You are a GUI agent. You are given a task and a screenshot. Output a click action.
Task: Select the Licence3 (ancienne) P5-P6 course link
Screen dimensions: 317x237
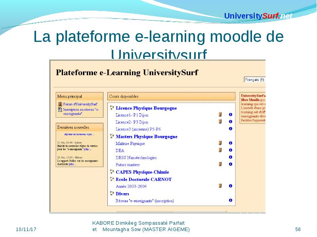click(x=138, y=129)
